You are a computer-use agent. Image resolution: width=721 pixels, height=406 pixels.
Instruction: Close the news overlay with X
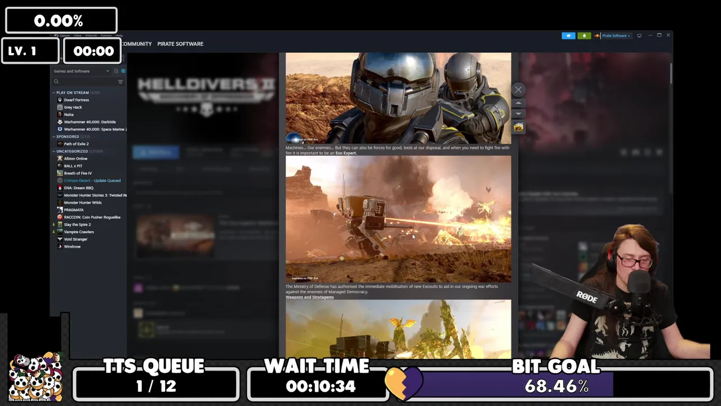tap(518, 90)
